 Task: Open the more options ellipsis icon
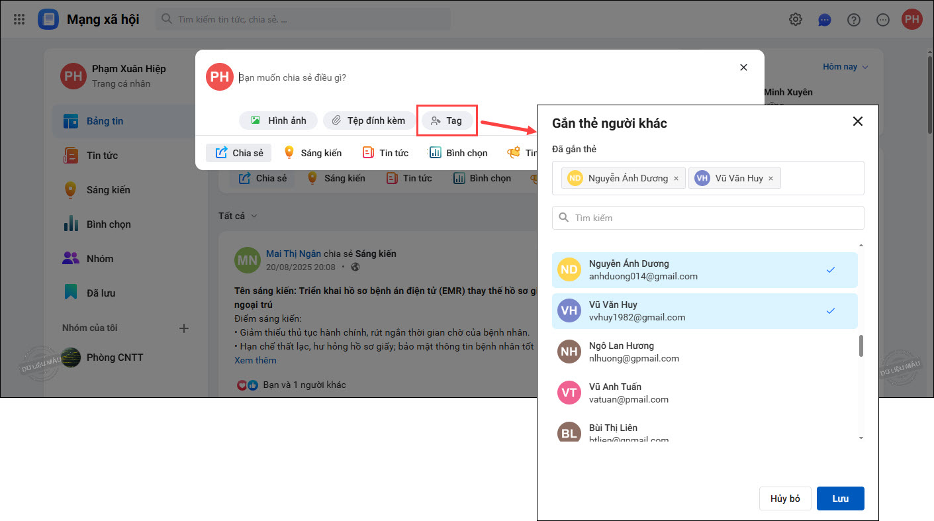click(x=883, y=19)
